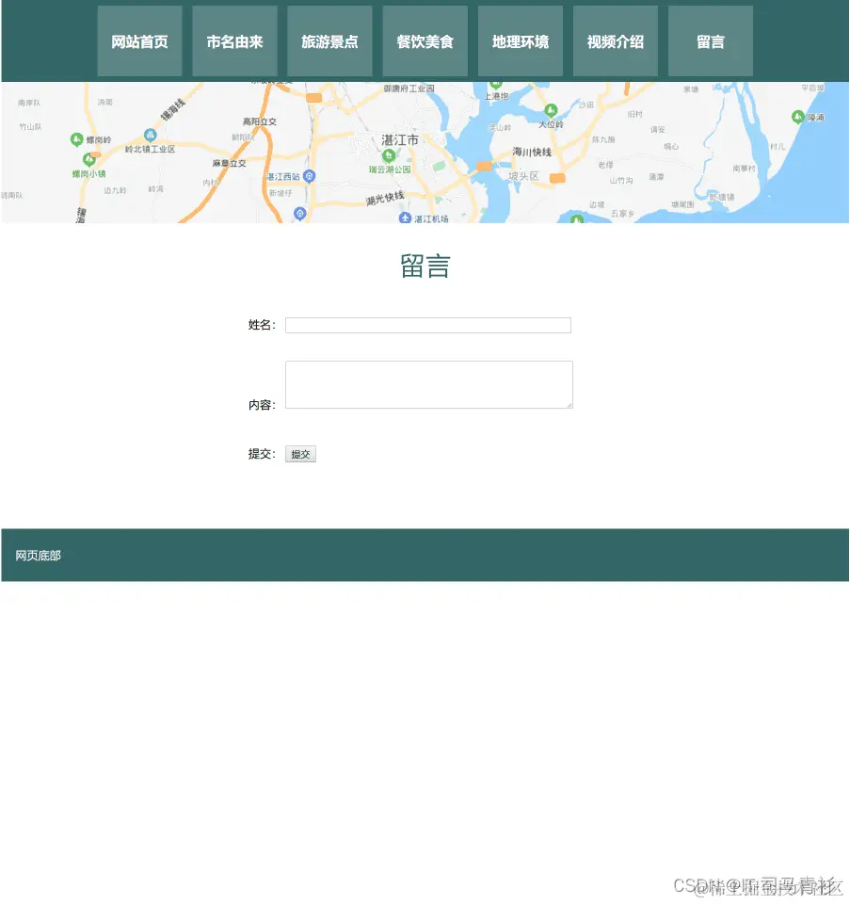Screen dimensions: 850x904
Task: Open the blue transit icon below 湛江西站
Action: 299,213
